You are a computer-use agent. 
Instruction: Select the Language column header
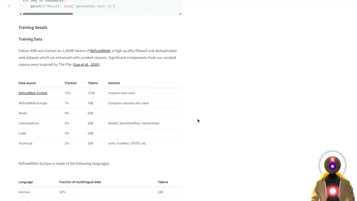pyautogui.click(x=26, y=182)
